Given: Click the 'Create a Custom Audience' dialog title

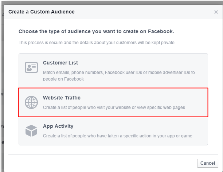Looking at the screenshot, I should pyautogui.click(x=42, y=12).
